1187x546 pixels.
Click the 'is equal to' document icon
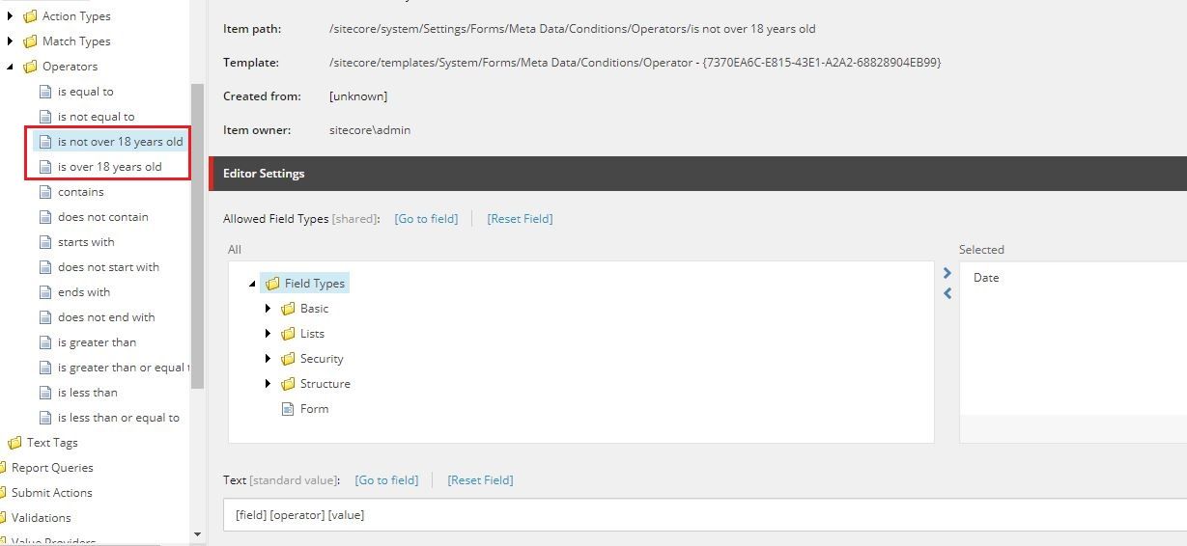point(45,92)
